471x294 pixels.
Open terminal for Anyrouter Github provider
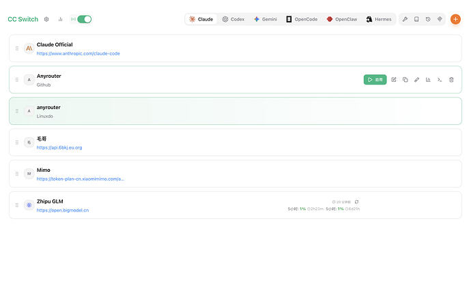440,80
